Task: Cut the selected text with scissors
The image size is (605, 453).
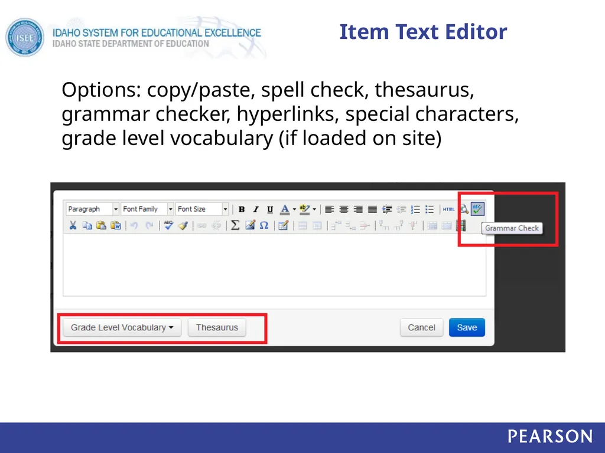Action: click(73, 225)
